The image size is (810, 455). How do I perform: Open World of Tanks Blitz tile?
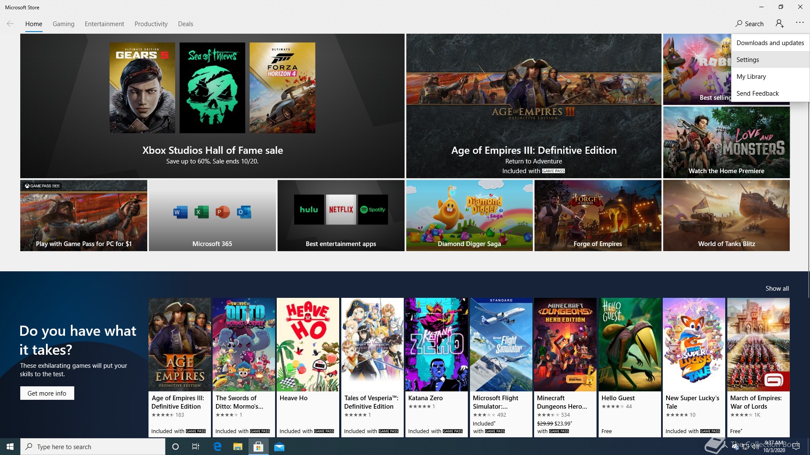tap(726, 216)
